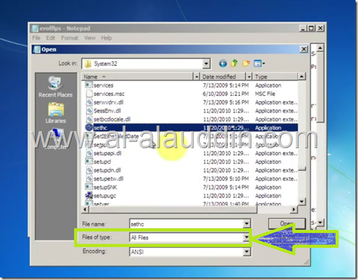Select the setupSNK application icon
Screen dimensions: 358x280
[x=89, y=187]
